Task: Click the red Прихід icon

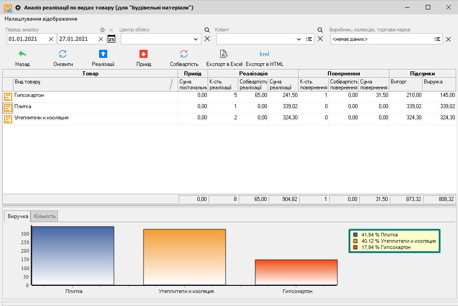Action: pos(144,54)
